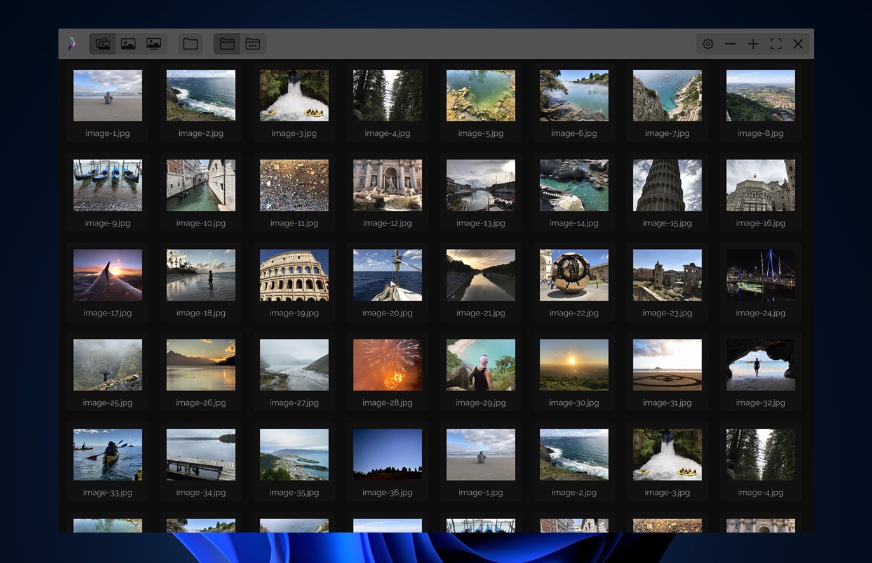The width and height of the screenshot is (872, 563).
Task: Toggle the filled folder view button
Action: pos(227,44)
